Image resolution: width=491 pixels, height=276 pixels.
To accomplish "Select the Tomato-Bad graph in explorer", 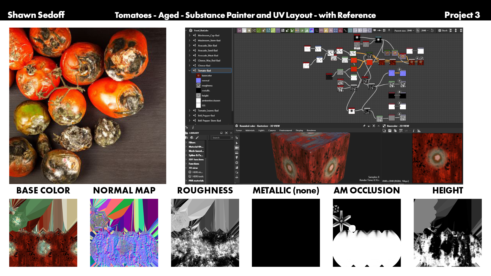I will 211,71.
